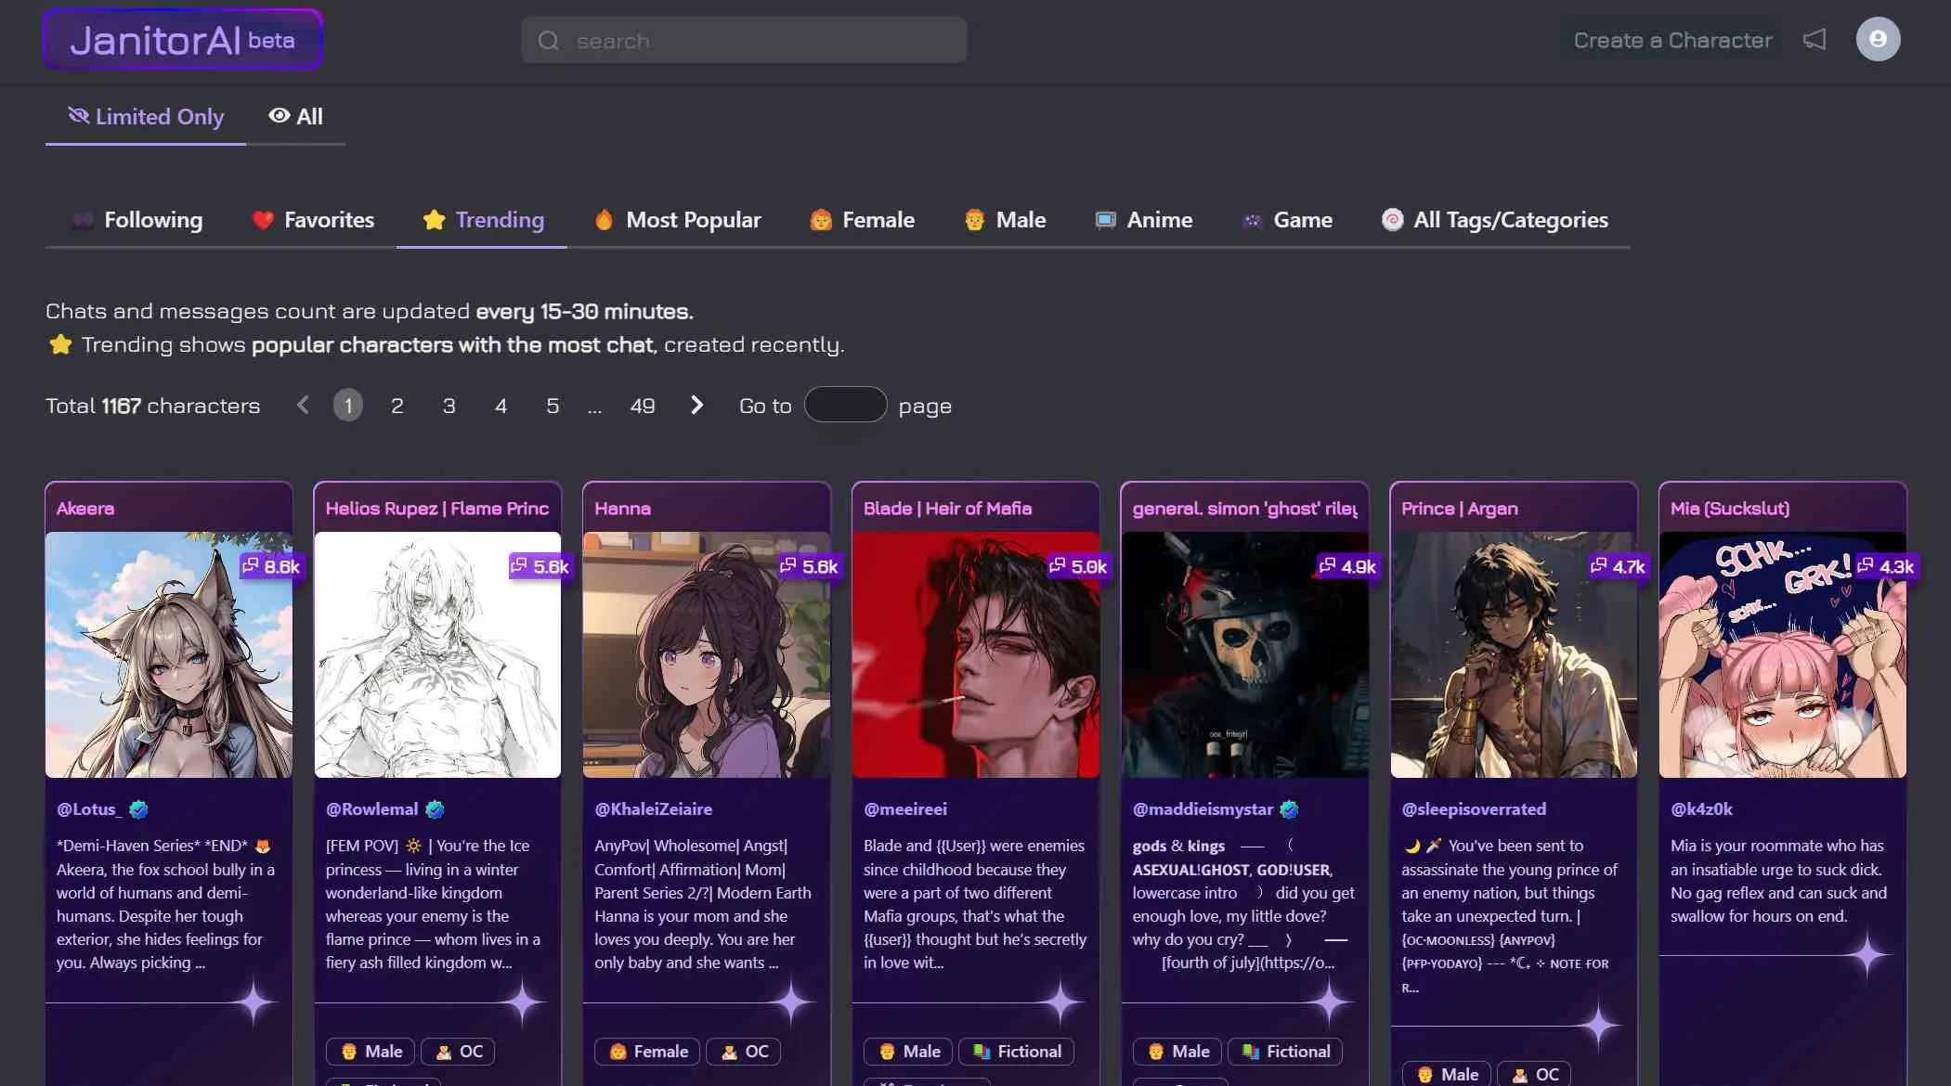Click the announcements megaphone icon
The height and width of the screenshot is (1086, 1951).
[1814, 40]
